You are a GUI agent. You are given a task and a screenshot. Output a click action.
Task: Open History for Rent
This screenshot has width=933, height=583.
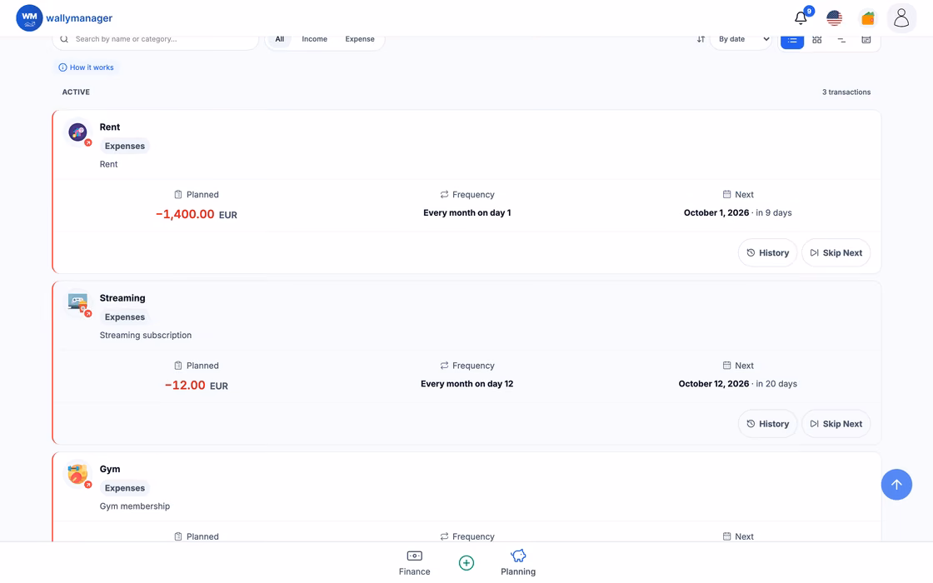(x=767, y=253)
